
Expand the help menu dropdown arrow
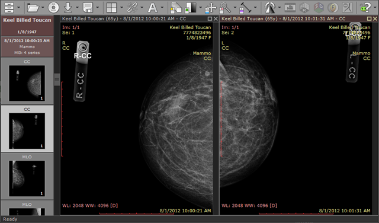[375, 8]
